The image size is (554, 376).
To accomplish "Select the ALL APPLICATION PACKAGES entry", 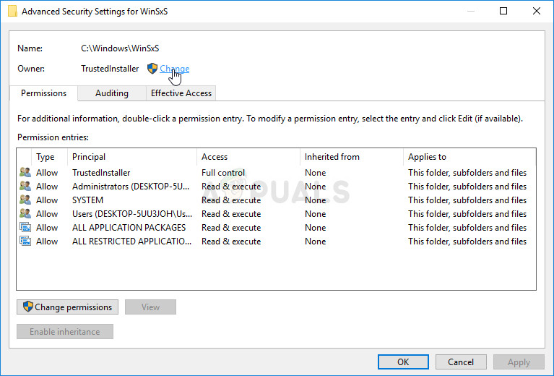I will pos(129,228).
